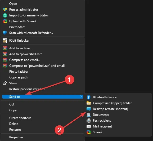Select Add to "powershell.rar"
Image resolution: width=153 pixels, height=141 pixels.
pyautogui.click(x=25, y=54)
